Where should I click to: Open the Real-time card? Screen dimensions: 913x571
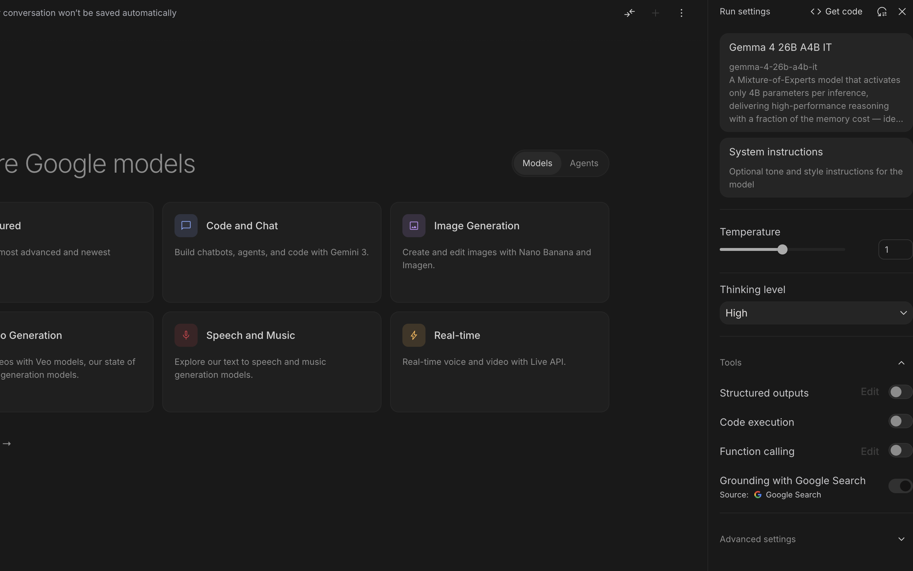[x=499, y=362]
